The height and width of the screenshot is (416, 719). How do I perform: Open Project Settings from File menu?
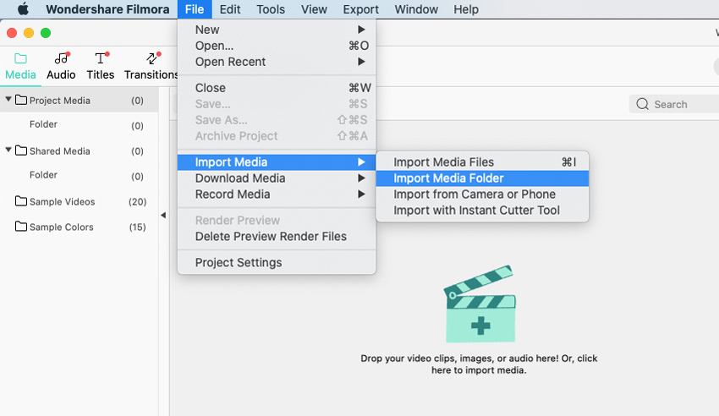coord(277,262)
